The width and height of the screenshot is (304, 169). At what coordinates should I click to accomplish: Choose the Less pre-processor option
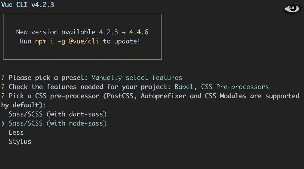[x=16, y=133]
